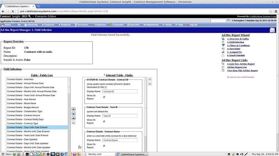This screenshot has width=279, height=156.
Task: Add highlighted field with right arrow button
Action: [74, 118]
